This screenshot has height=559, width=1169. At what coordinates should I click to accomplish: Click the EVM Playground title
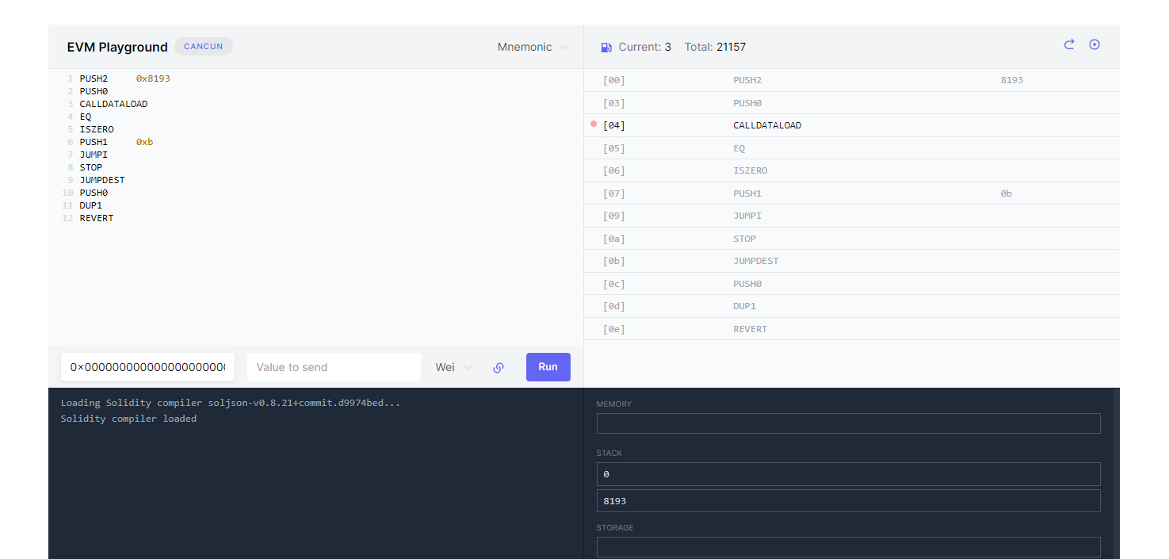click(x=117, y=48)
